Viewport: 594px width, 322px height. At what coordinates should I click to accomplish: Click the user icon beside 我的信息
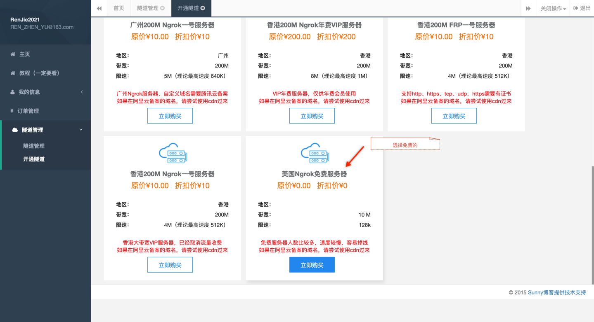pos(12,92)
